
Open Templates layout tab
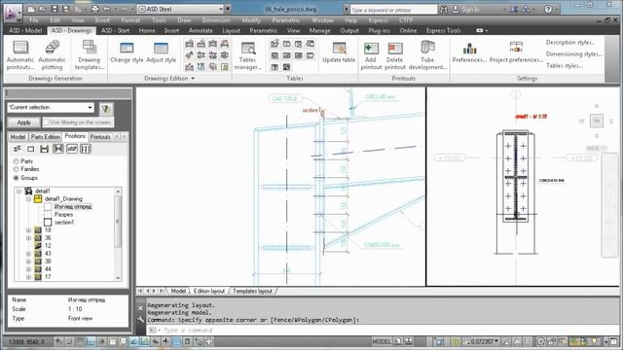coord(253,292)
